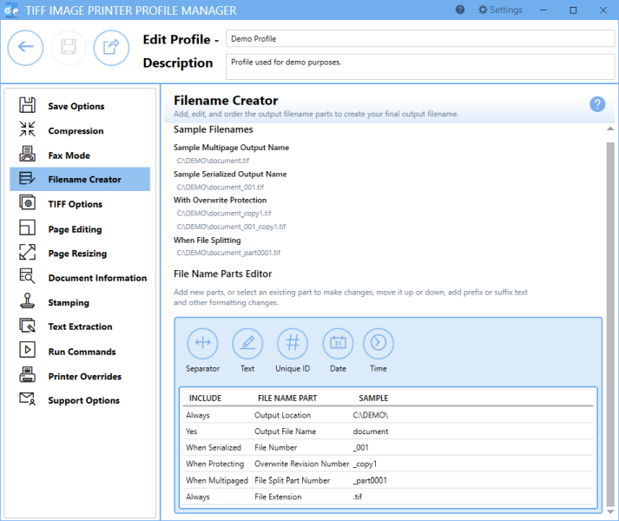Click the TIFF Options gear-page icon

click(x=27, y=202)
